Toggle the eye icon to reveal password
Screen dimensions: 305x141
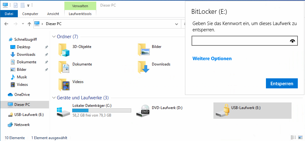click(292, 41)
